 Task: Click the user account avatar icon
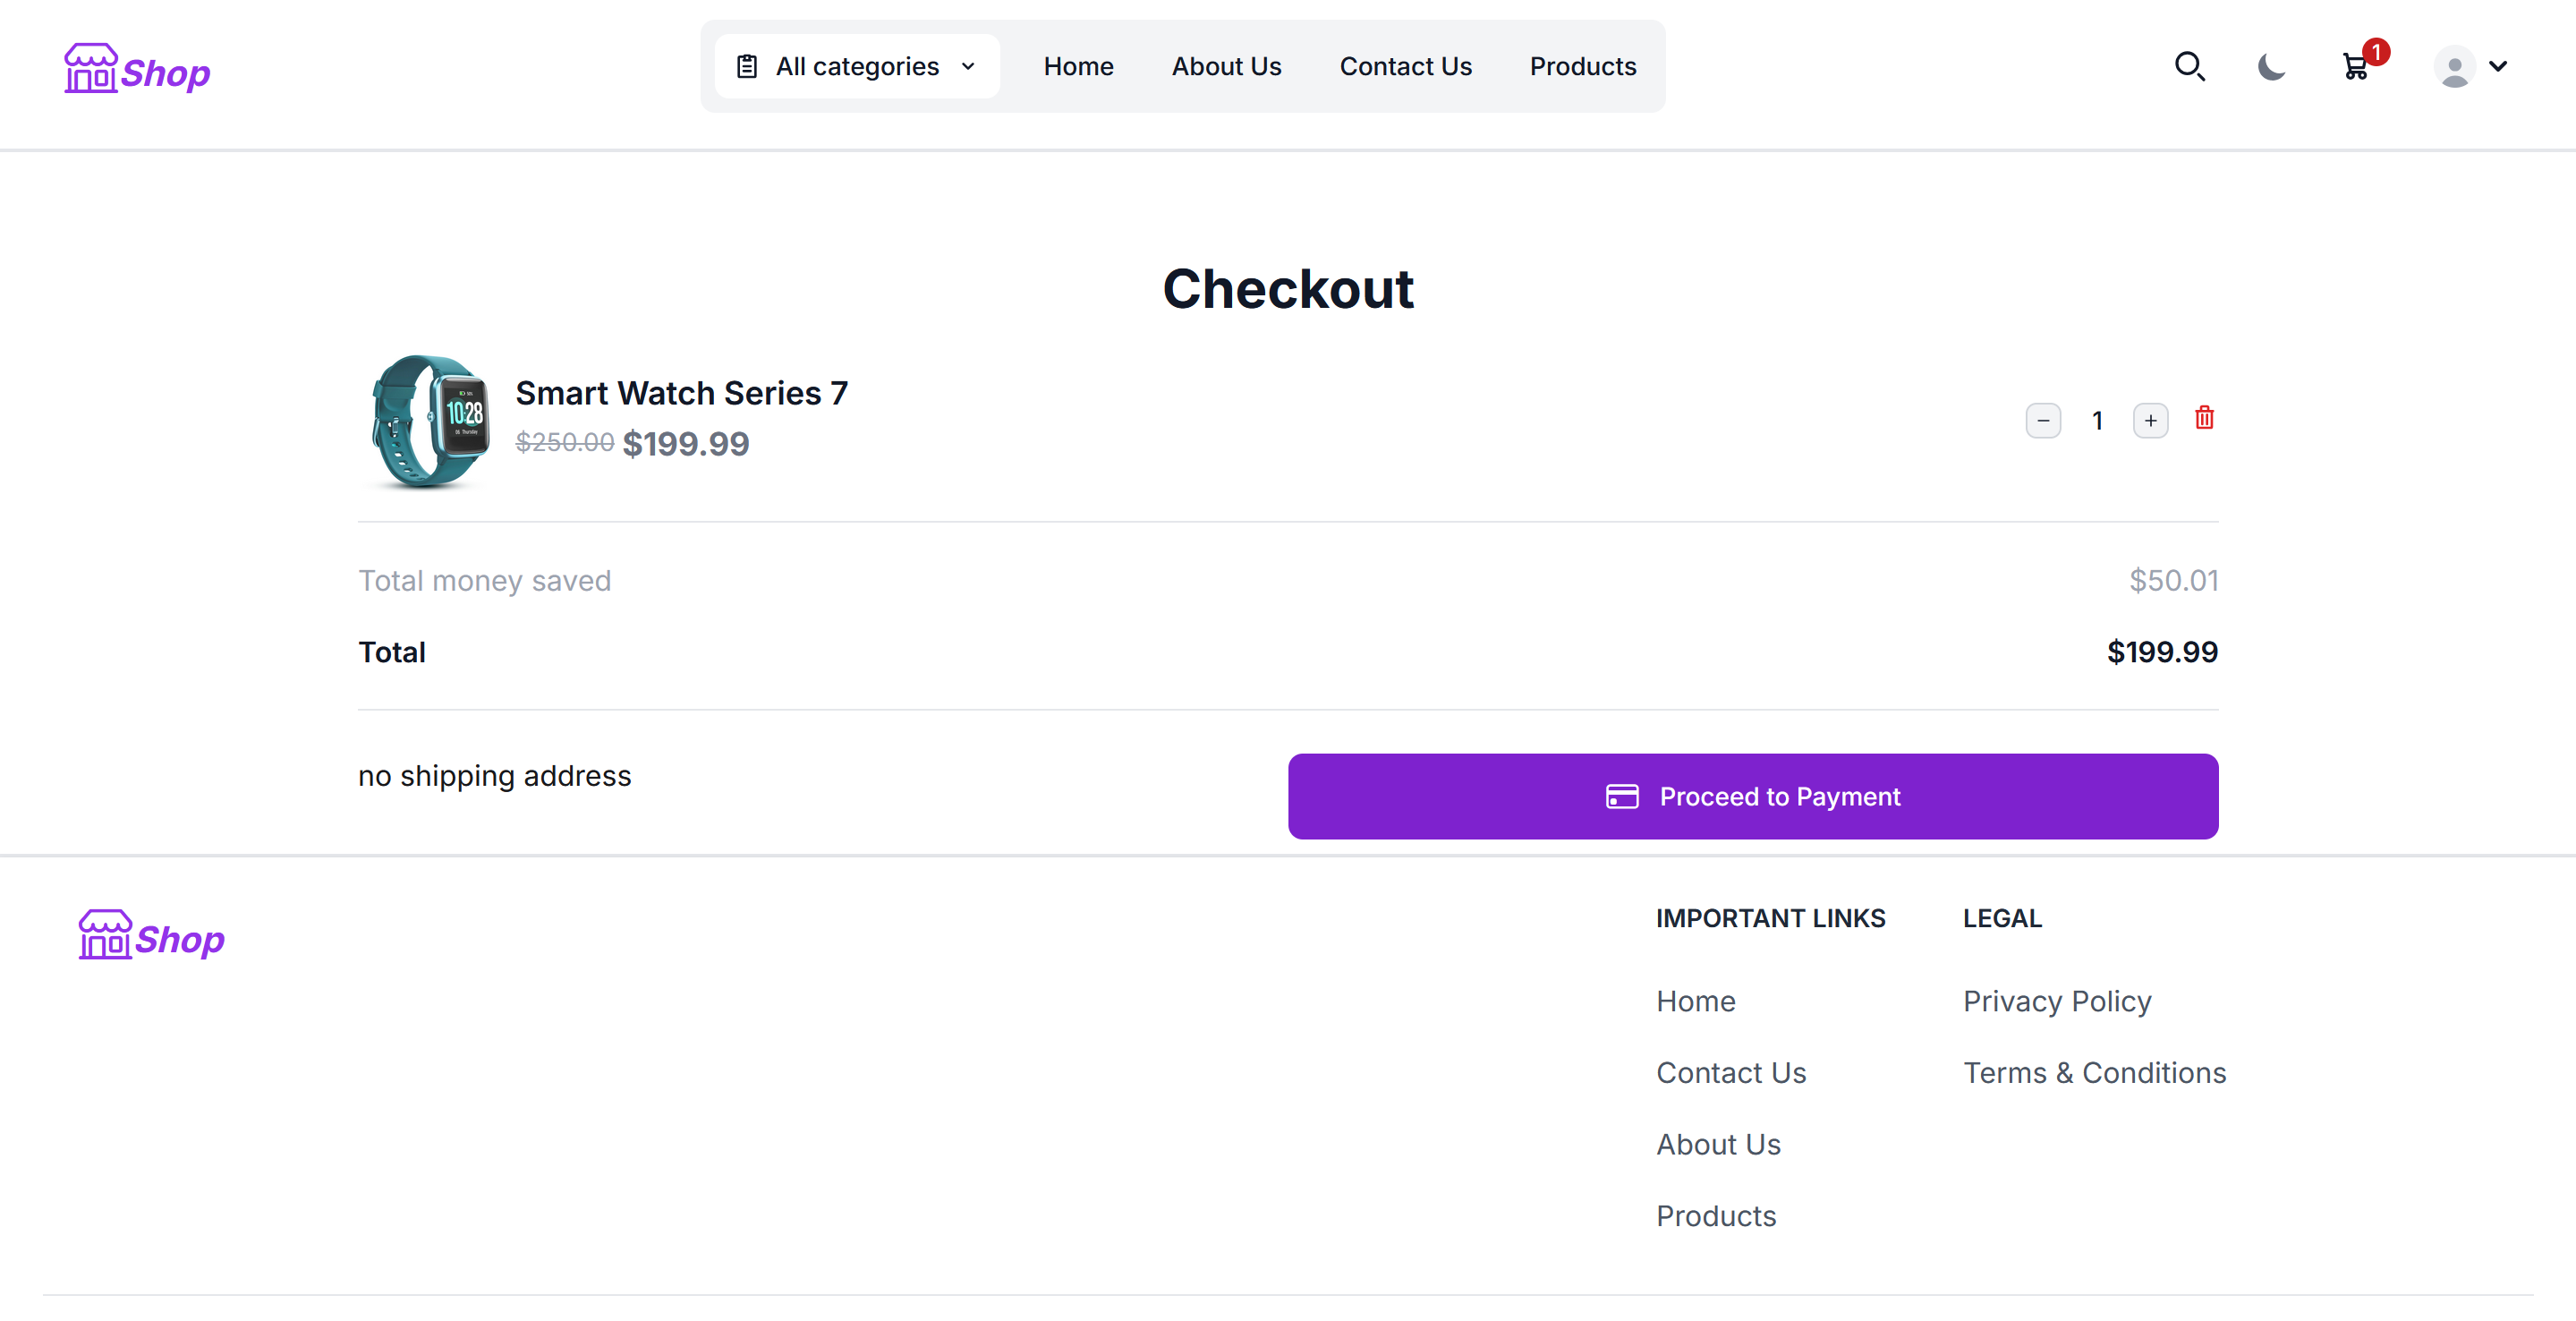tap(2455, 66)
